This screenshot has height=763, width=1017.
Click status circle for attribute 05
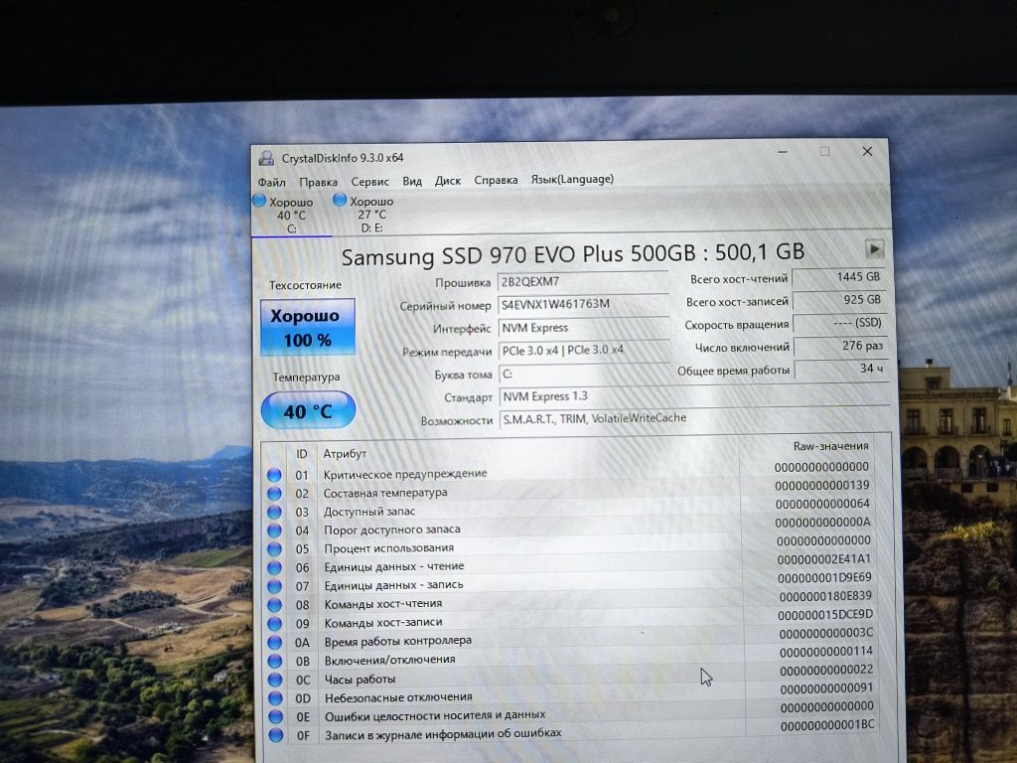tap(274, 548)
